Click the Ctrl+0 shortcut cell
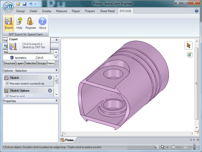Screen dimensions: 202x152 pyautogui.click(x=39, y=58)
